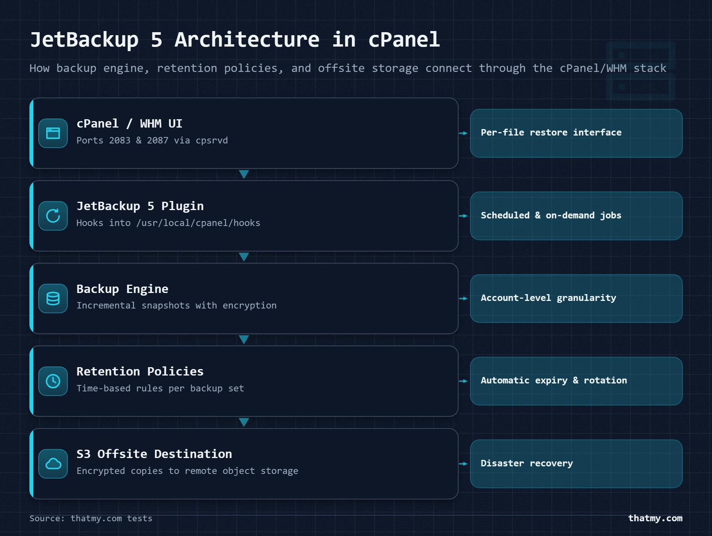Click 'Hooks into /usr/local/cpanel/hooks' text
The image size is (712, 536).
point(169,223)
